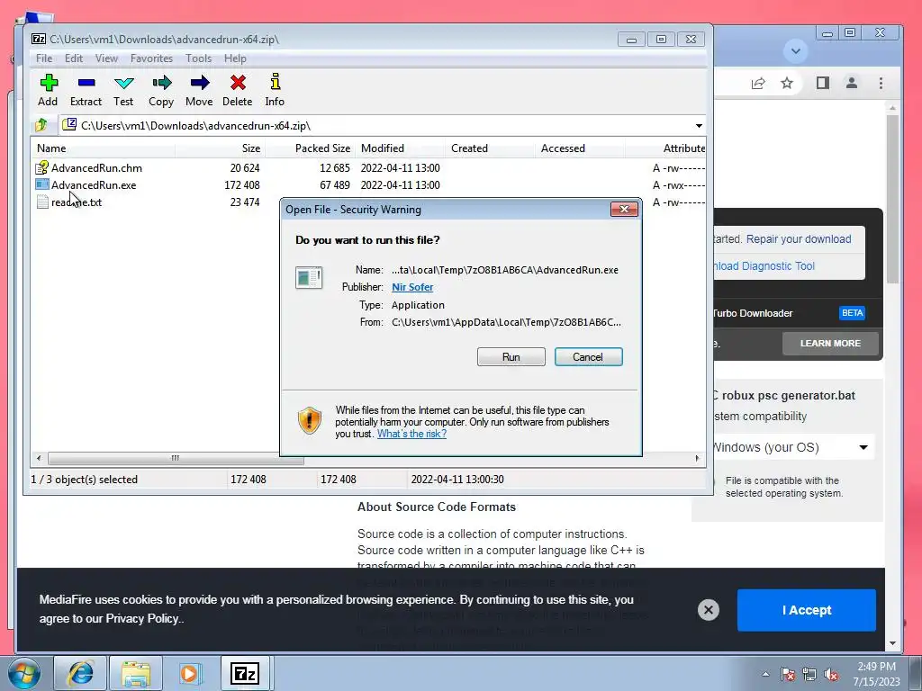Open the Windows Start orb
The image size is (922, 691).
click(23, 673)
